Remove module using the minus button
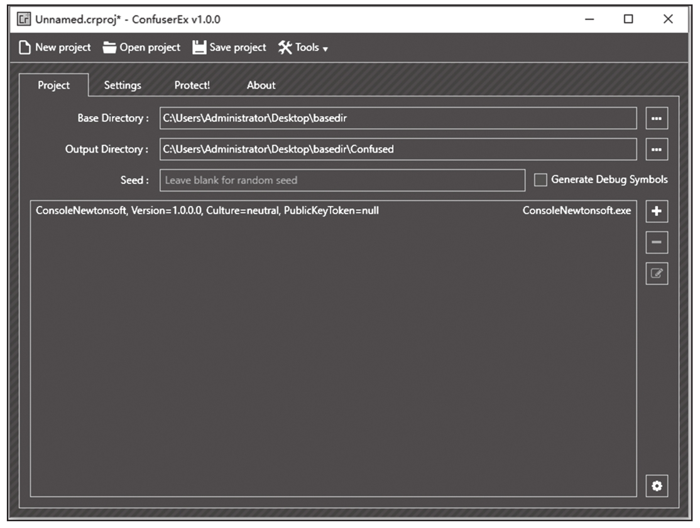The width and height of the screenshot is (700, 528). pyautogui.click(x=657, y=242)
